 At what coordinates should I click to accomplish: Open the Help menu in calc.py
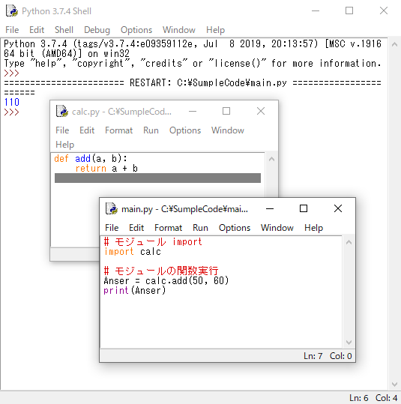pos(64,145)
